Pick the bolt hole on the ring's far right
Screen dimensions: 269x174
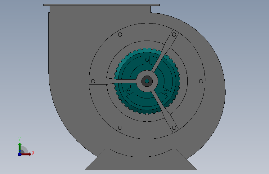click(201, 81)
